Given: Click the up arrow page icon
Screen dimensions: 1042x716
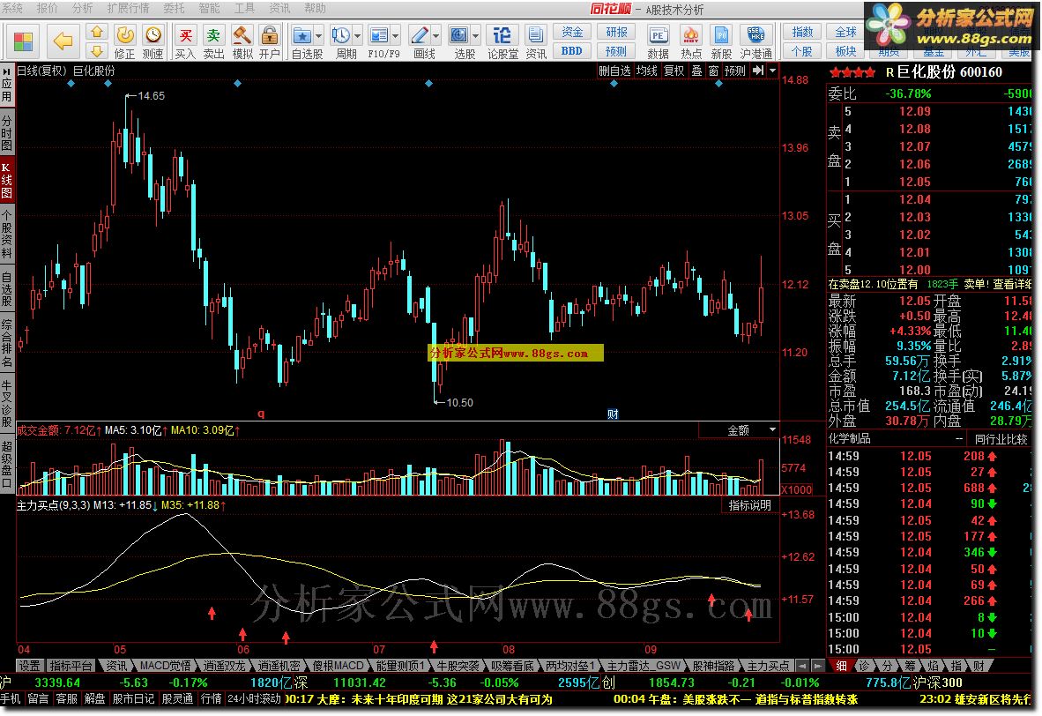Looking at the screenshot, I should point(97,32).
